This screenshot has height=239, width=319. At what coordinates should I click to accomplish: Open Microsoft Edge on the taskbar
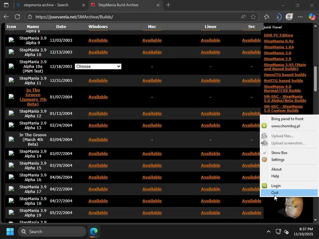pos(94,232)
